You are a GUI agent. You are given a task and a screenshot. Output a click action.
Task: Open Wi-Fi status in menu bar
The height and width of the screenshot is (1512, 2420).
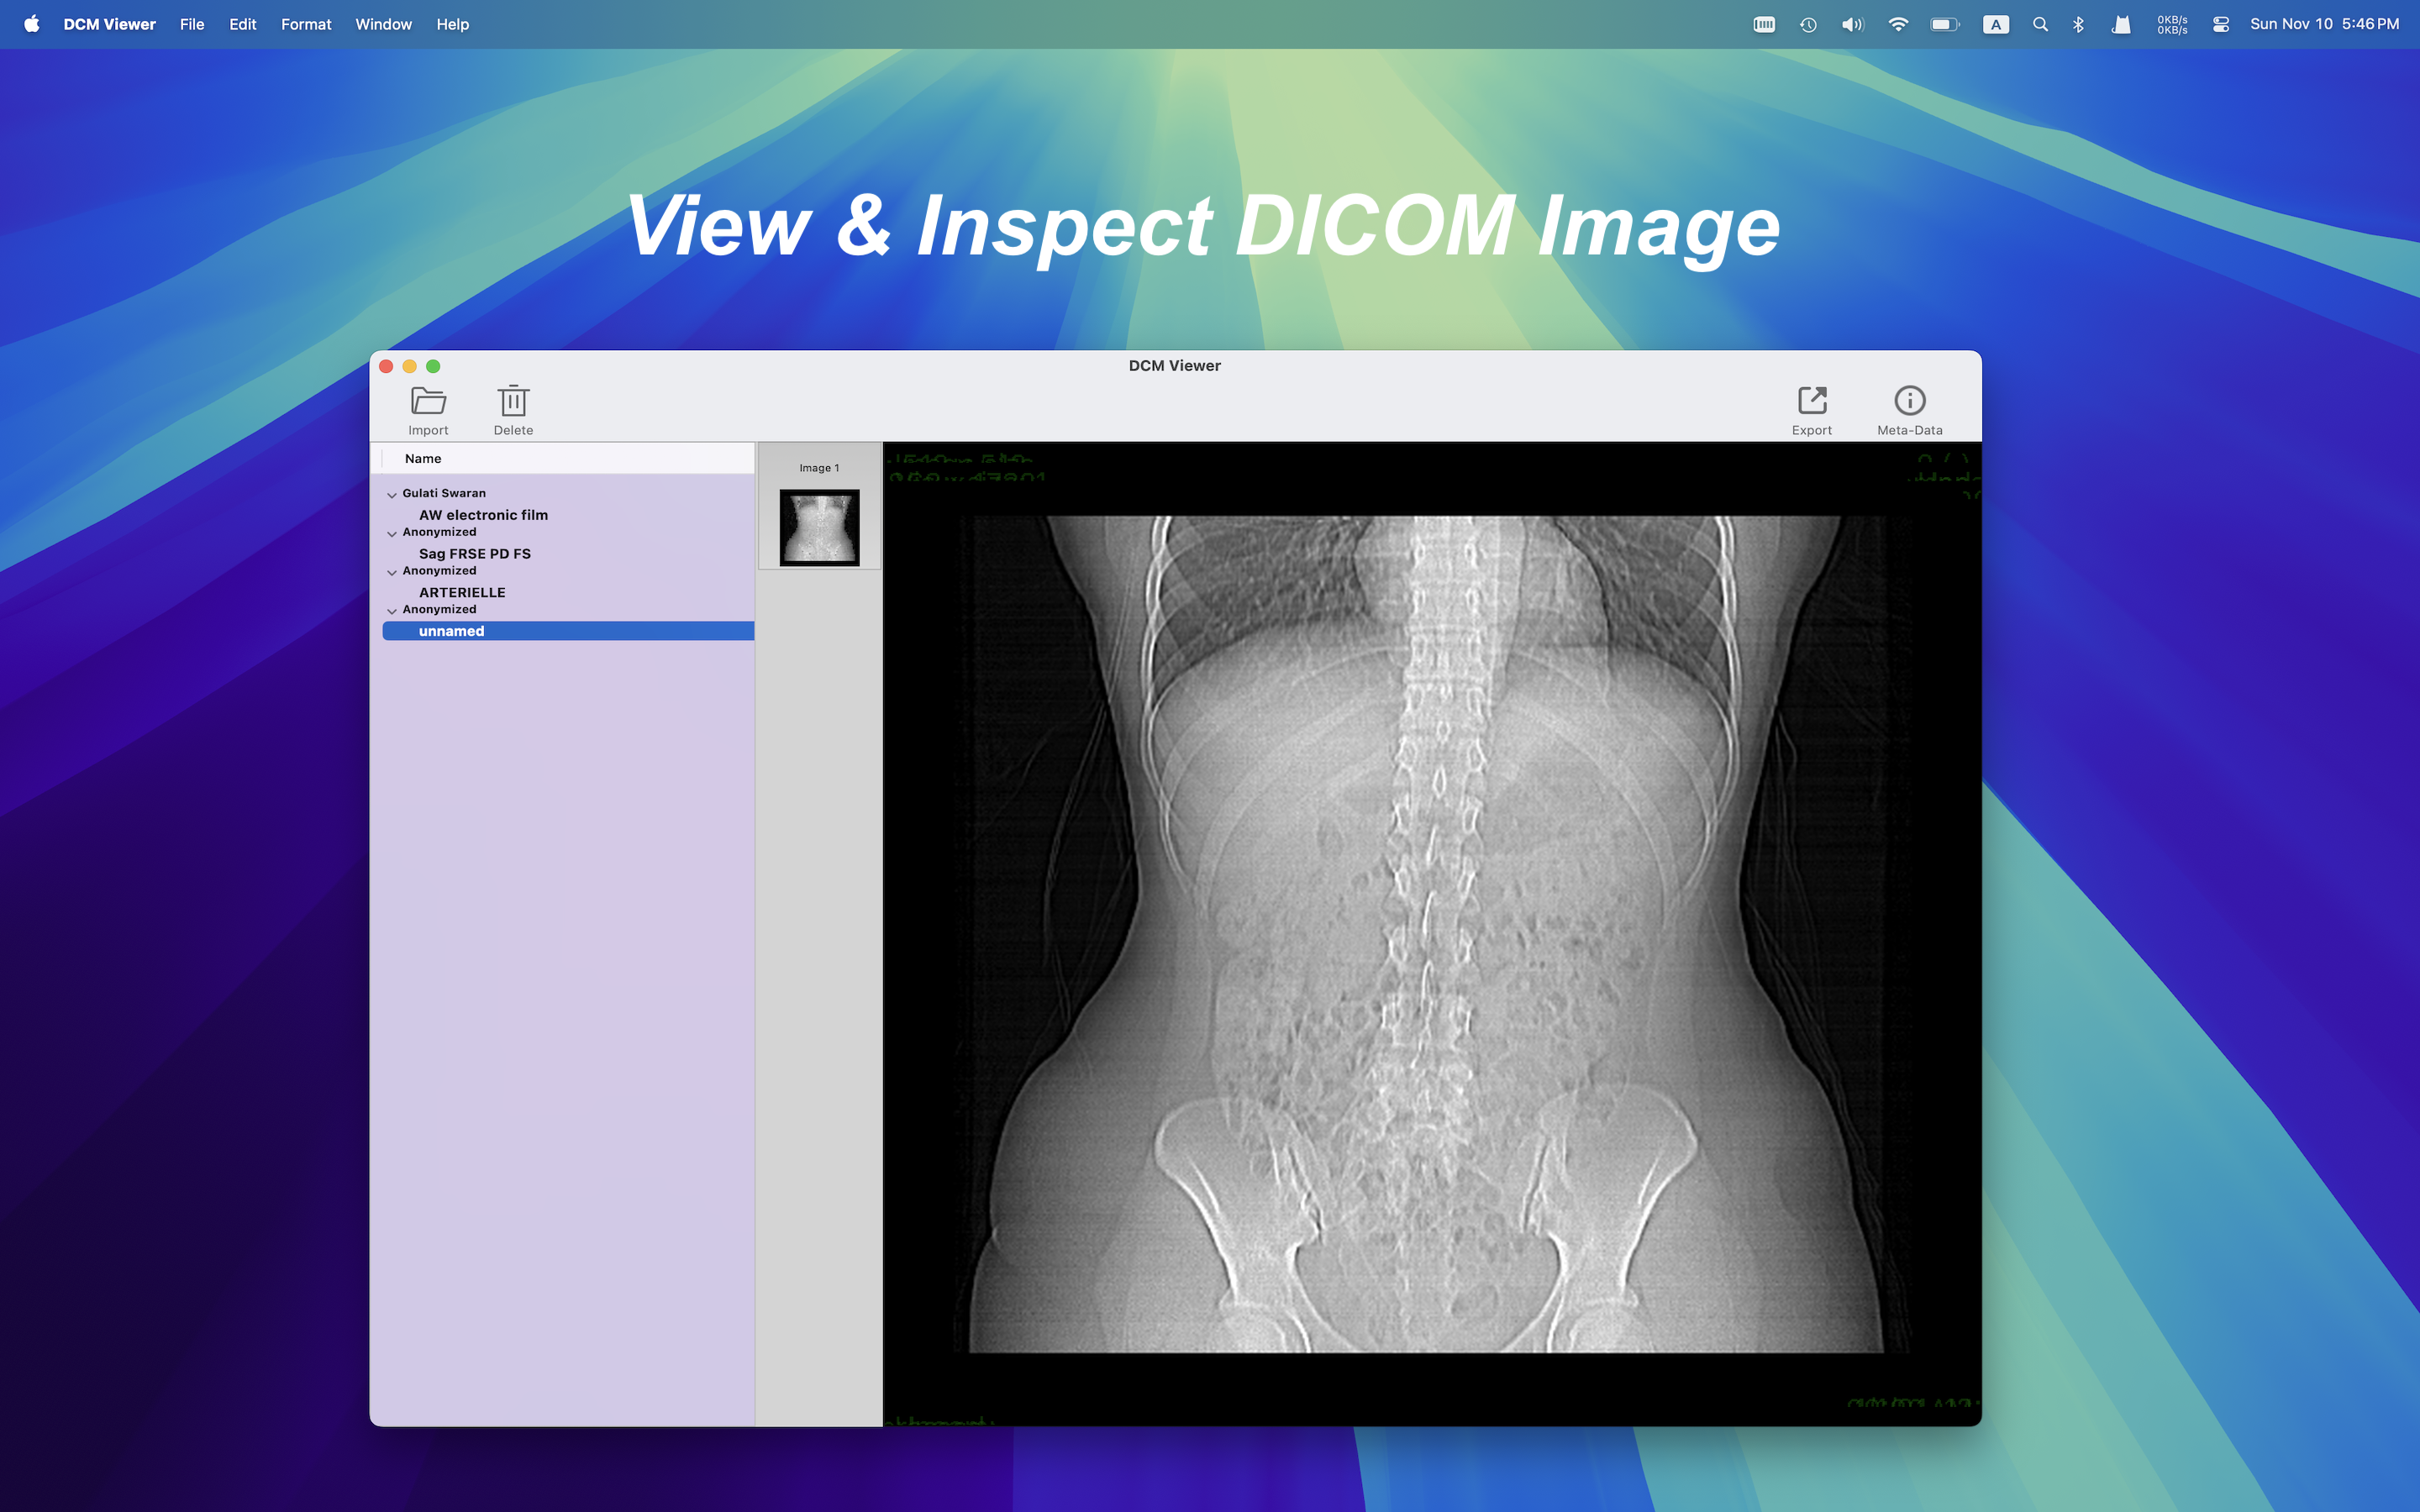1897,24
